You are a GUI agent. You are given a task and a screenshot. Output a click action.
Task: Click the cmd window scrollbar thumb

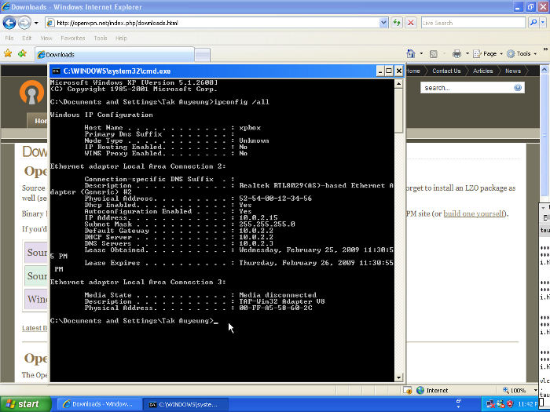398,110
